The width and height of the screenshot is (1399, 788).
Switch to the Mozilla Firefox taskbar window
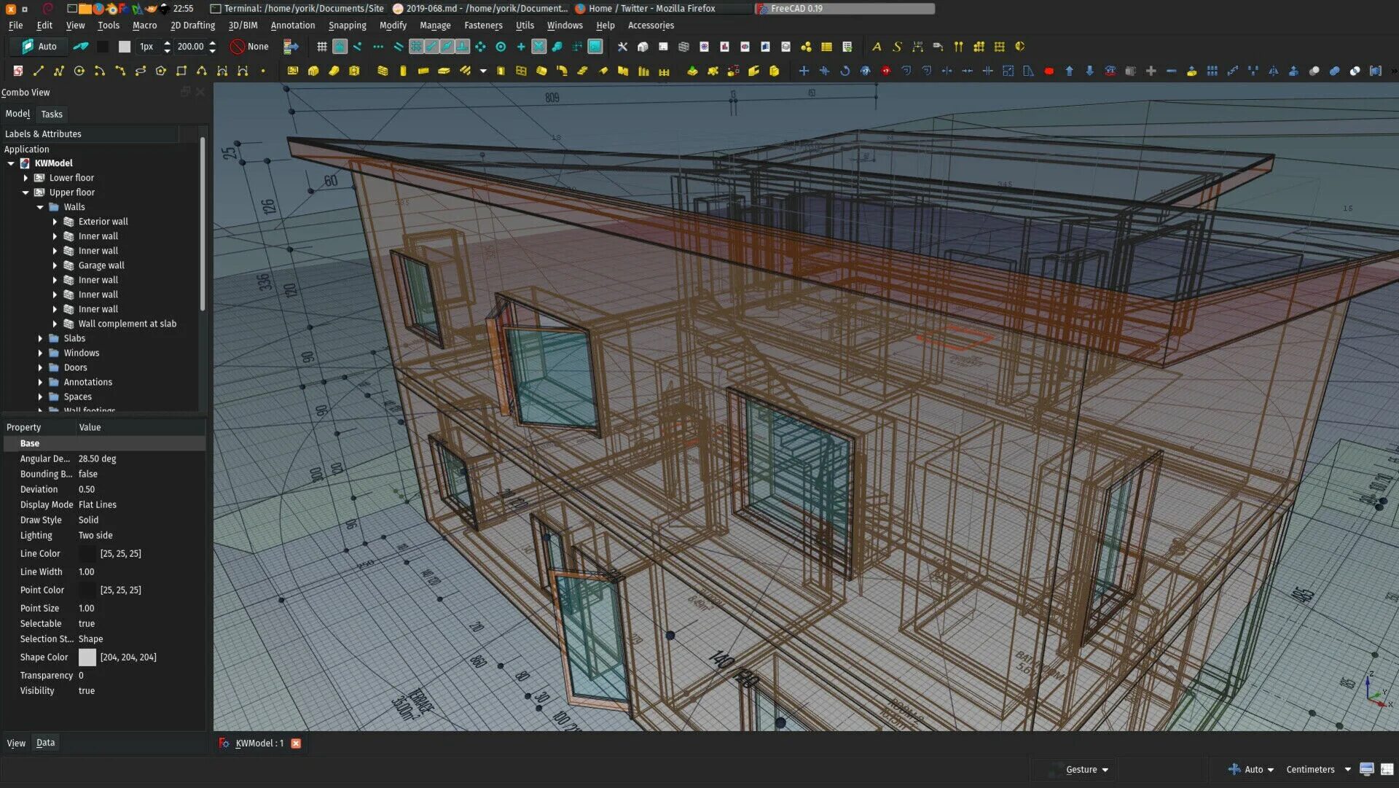click(x=651, y=9)
